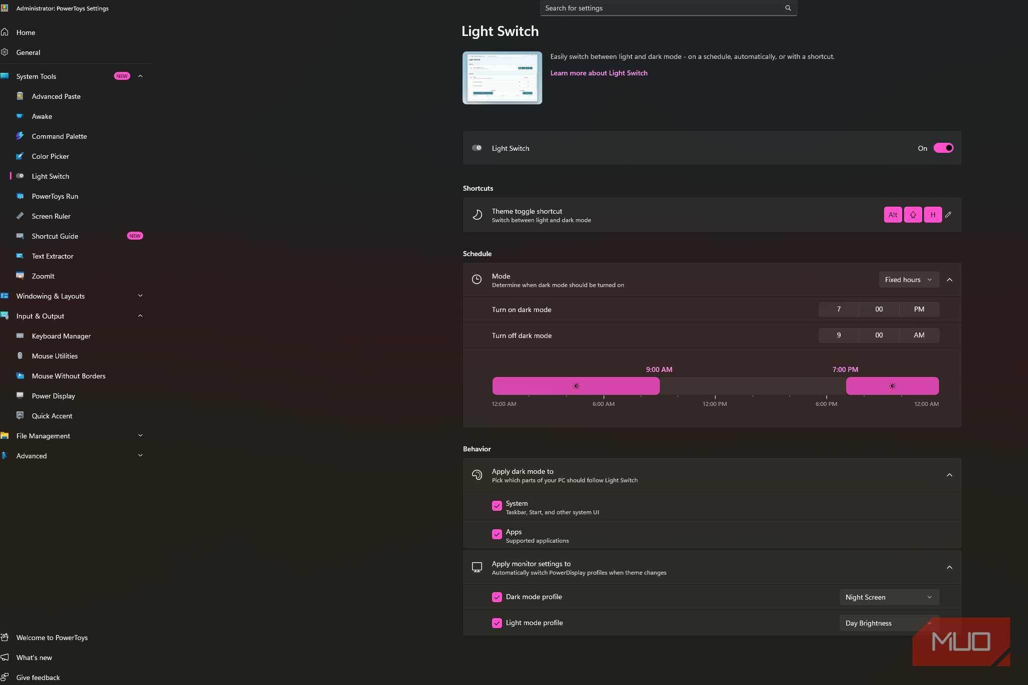Screen dimensions: 1028x685
Task: Turn off the Light Switch toggle
Action: coord(944,148)
